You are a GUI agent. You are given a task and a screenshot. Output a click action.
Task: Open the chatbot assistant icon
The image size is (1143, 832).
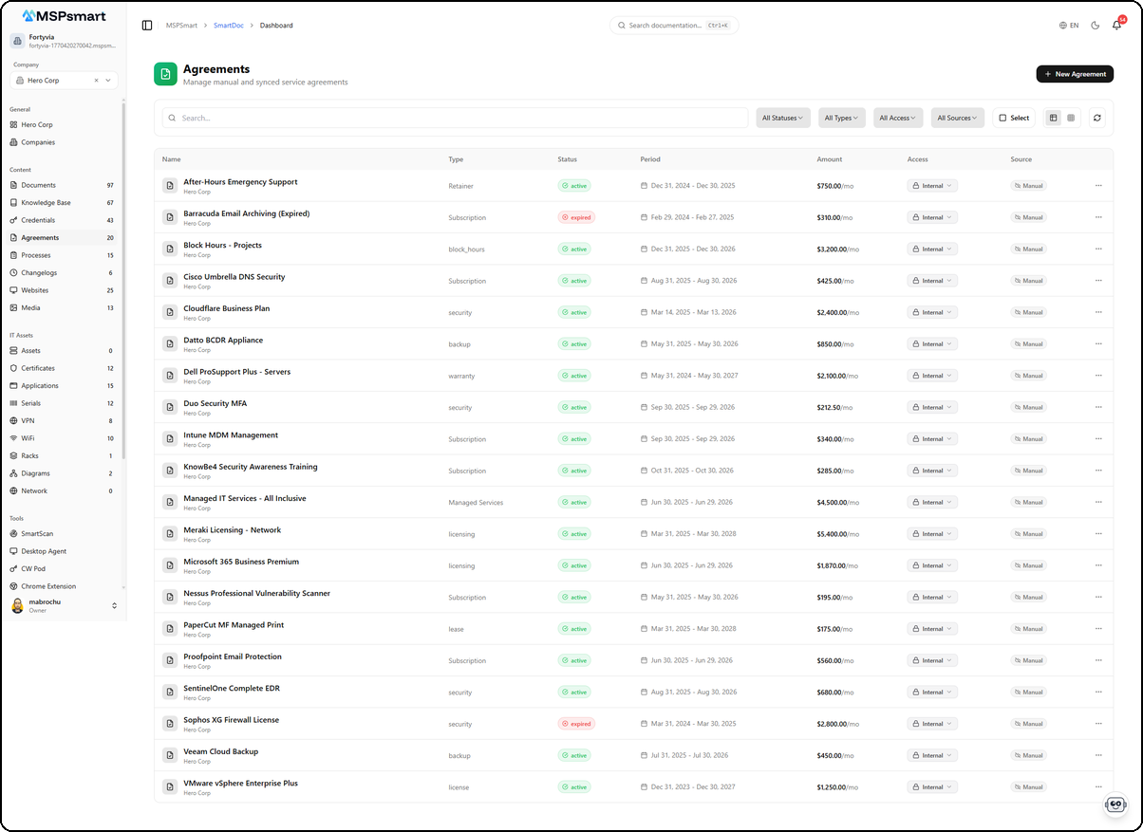point(1115,804)
